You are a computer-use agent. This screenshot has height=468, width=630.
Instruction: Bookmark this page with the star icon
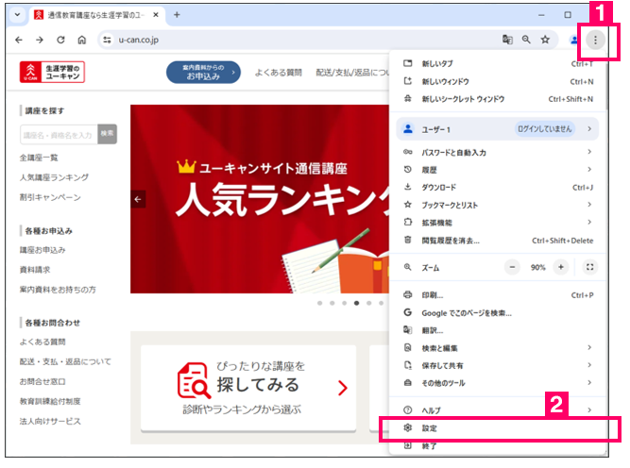point(545,40)
